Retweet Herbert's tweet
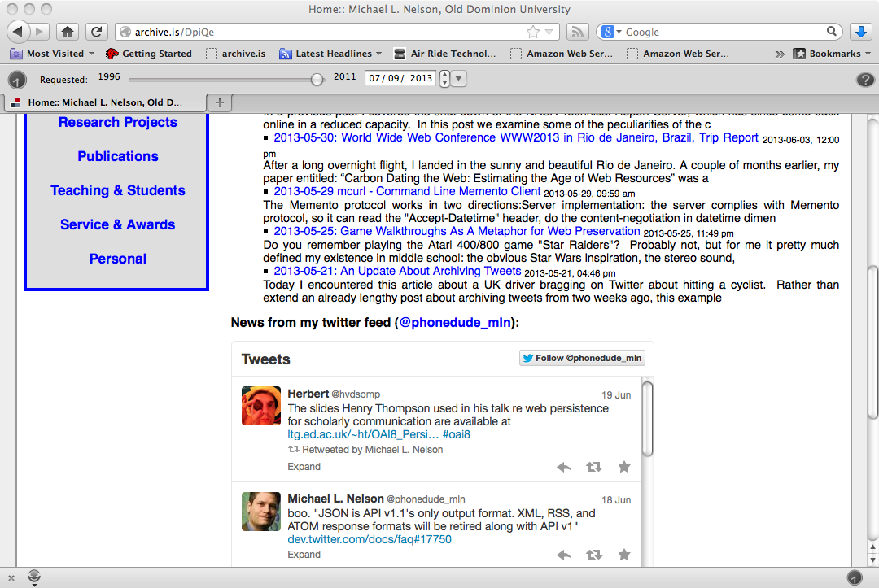 [594, 467]
